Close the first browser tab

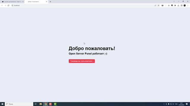click(23, 2)
